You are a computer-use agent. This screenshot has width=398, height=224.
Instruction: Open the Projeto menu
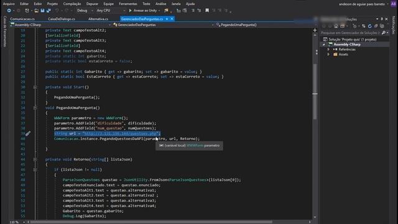(x=52, y=4)
